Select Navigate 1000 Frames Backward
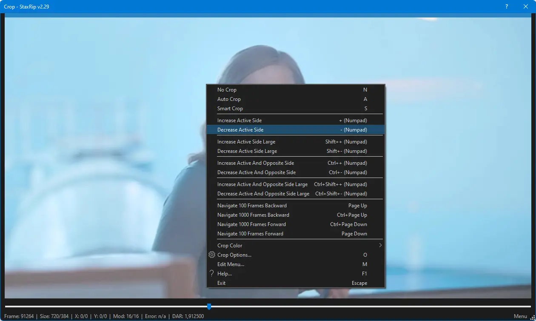Viewport: 536px width, 321px height. [x=296, y=215]
